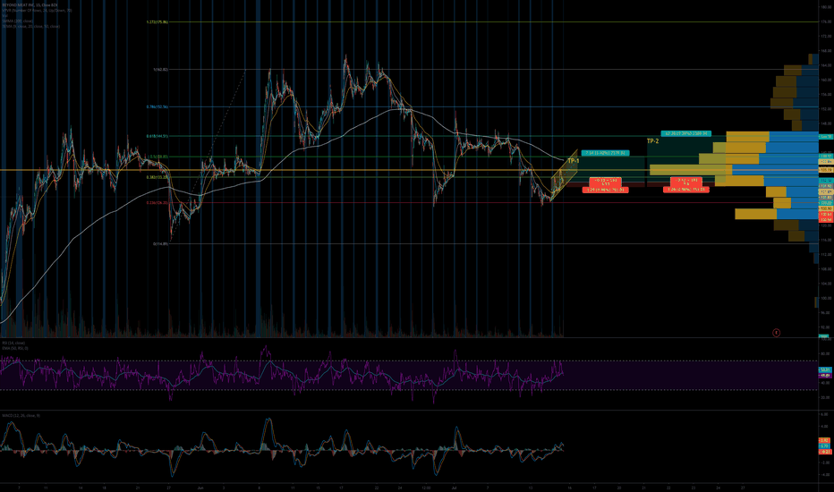Screen dimensions: 834x492
Task: Click the 0.786 Fibonacci level label
Action: pos(157,106)
